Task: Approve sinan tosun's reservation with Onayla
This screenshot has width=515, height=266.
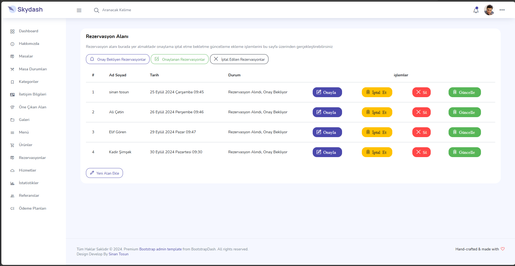Action: click(327, 92)
